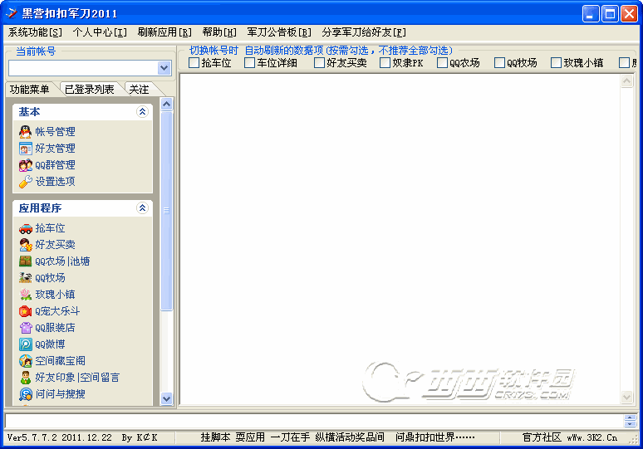Screen dimensions: 643x449
Task: Click the wrench icon beside 设置选项
Action: [26, 182]
